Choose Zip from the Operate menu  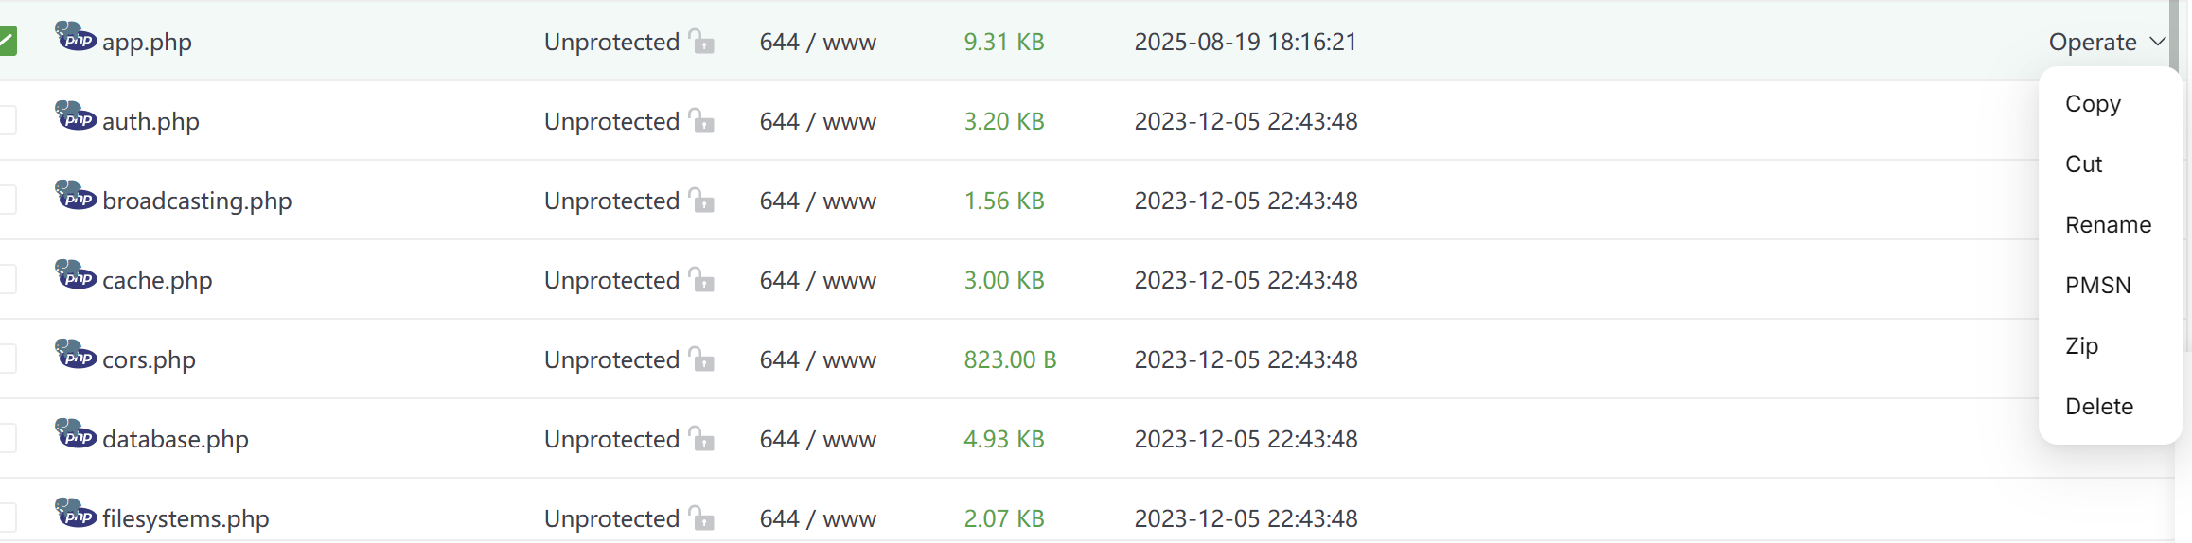click(x=2081, y=346)
